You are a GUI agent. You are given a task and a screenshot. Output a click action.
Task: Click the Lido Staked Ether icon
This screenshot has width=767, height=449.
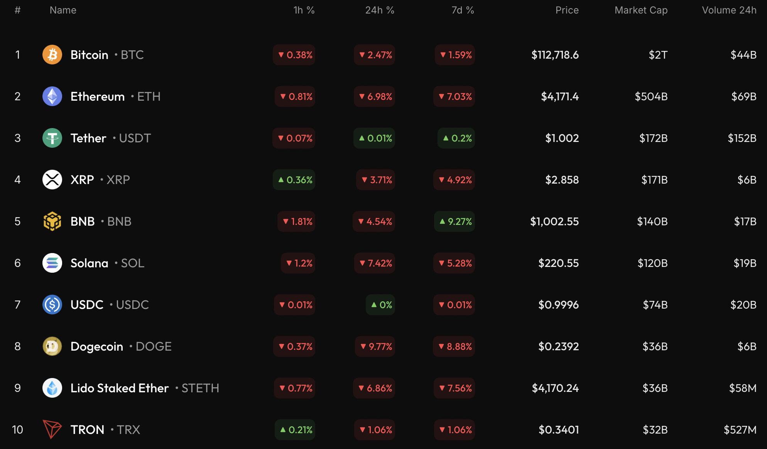(52, 388)
